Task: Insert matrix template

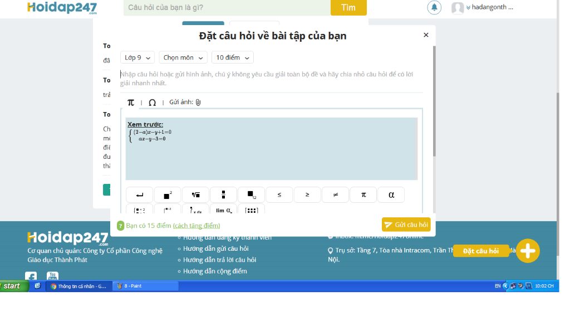Action: pyautogui.click(x=251, y=209)
